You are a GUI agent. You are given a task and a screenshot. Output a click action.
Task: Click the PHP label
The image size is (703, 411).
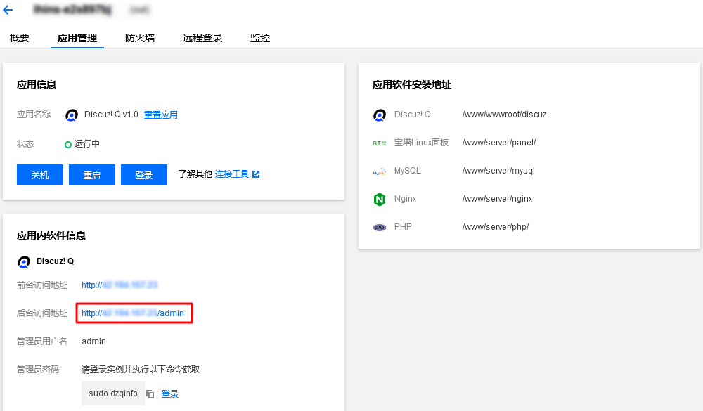403,227
